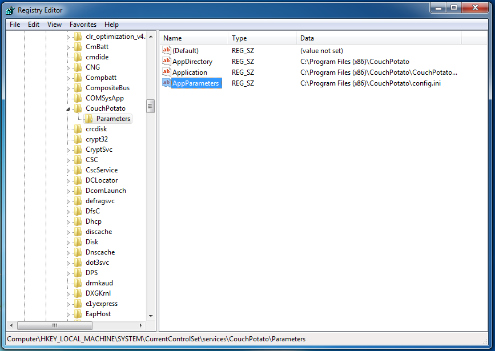The image size is (495, 351).
Task: Click the tree scroll right arrow
Action: point(141,325)
